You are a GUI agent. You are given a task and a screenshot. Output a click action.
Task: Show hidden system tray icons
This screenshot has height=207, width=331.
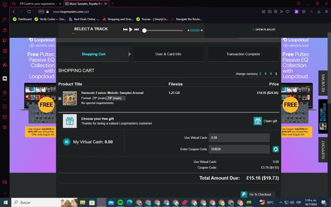(281, 202)
